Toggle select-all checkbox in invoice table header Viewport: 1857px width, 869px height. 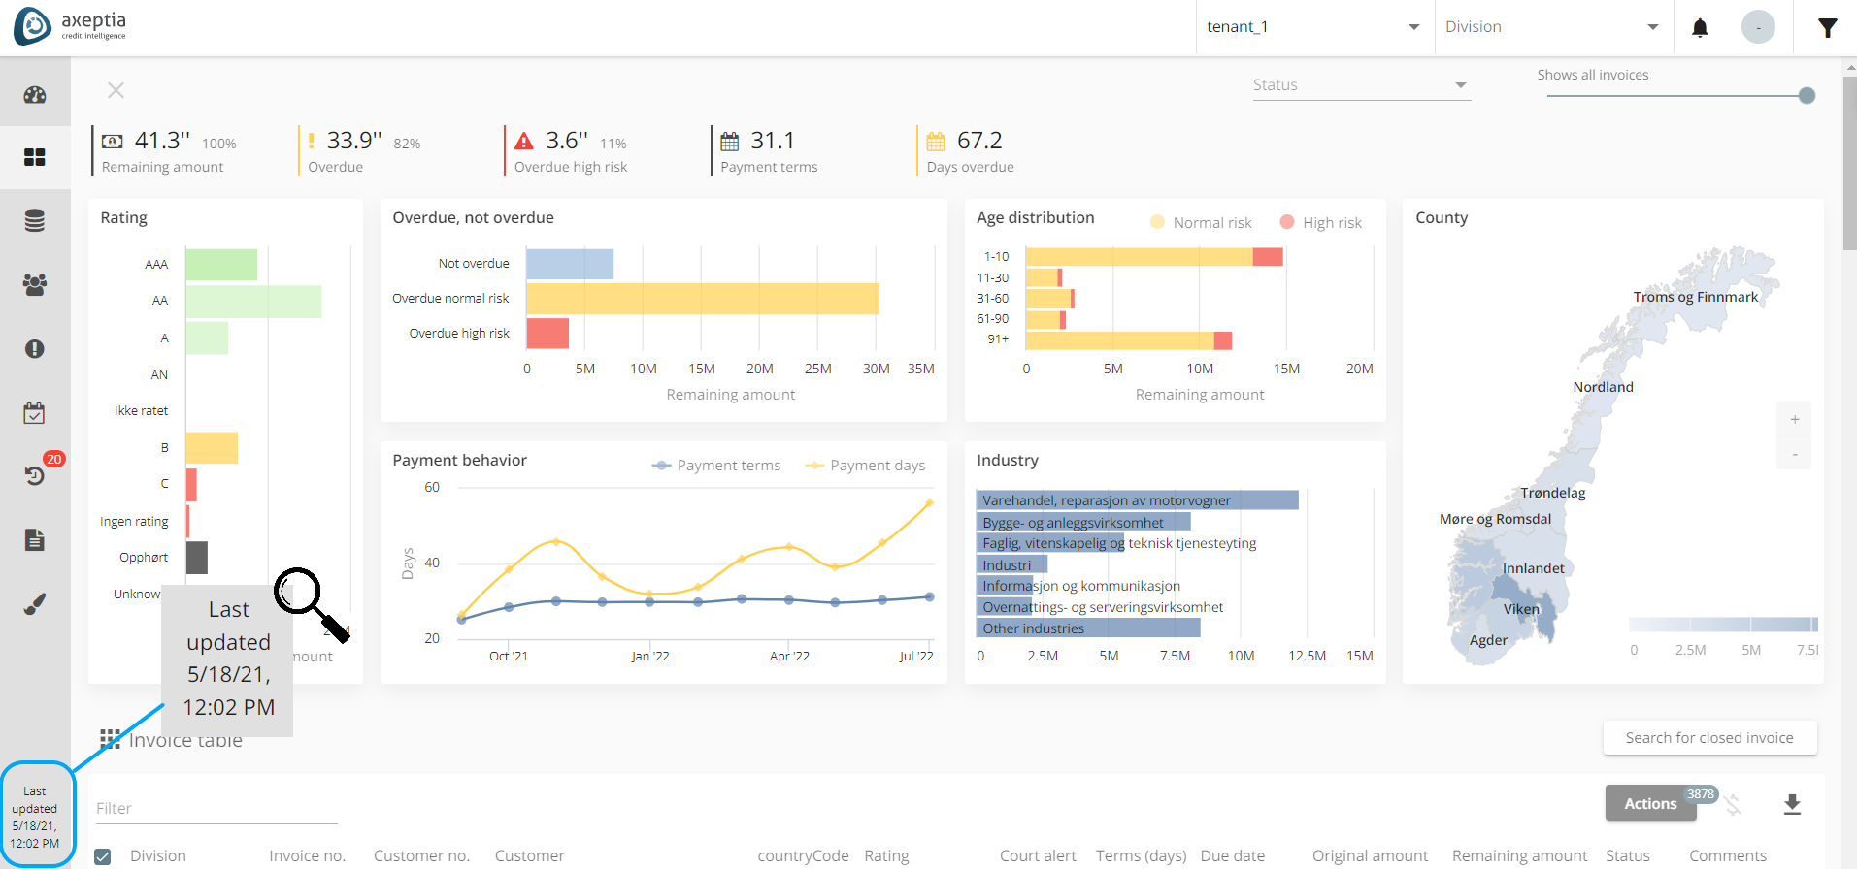(x=103, y=856)
